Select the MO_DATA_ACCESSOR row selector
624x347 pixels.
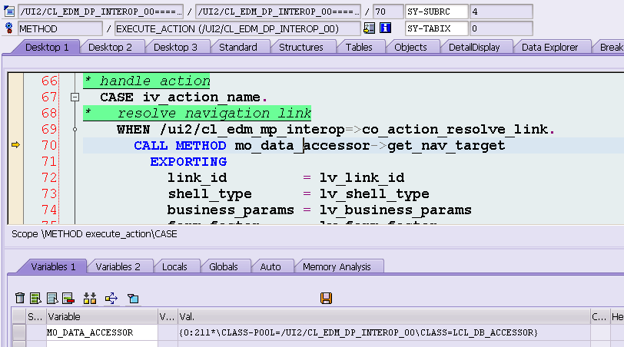(x=18, y=332)
